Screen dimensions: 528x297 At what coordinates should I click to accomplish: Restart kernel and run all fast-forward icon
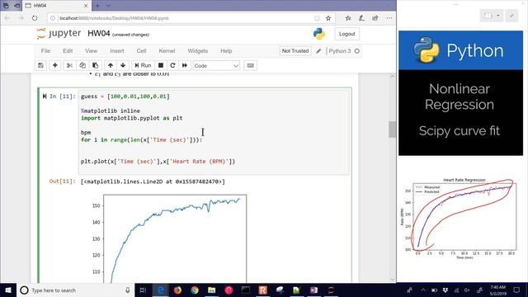(185, 65)
